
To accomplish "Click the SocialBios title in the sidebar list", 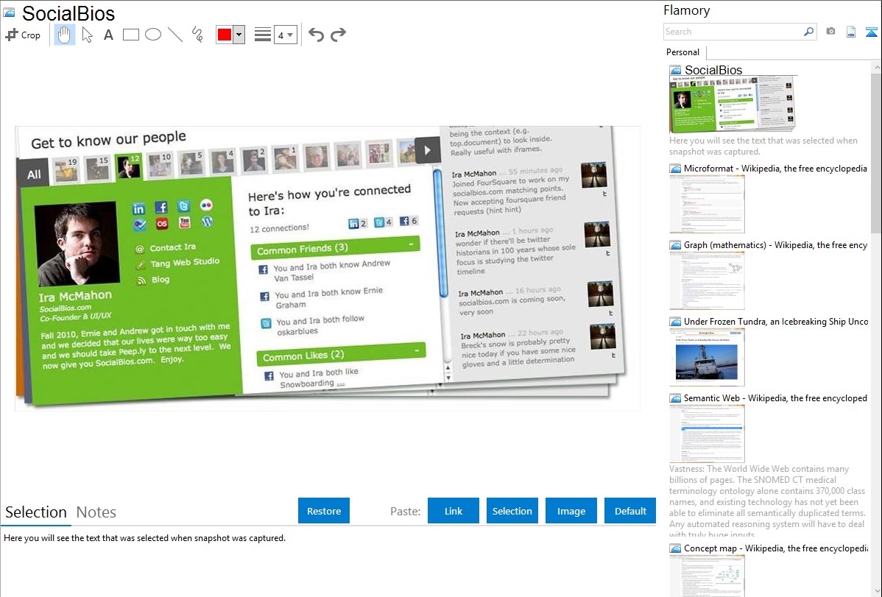I will [x=713, y=70].
